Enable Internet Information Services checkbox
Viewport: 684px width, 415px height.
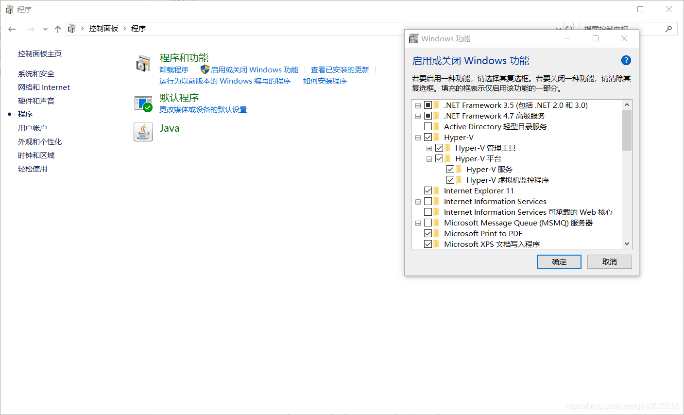(x=428, y=201)
